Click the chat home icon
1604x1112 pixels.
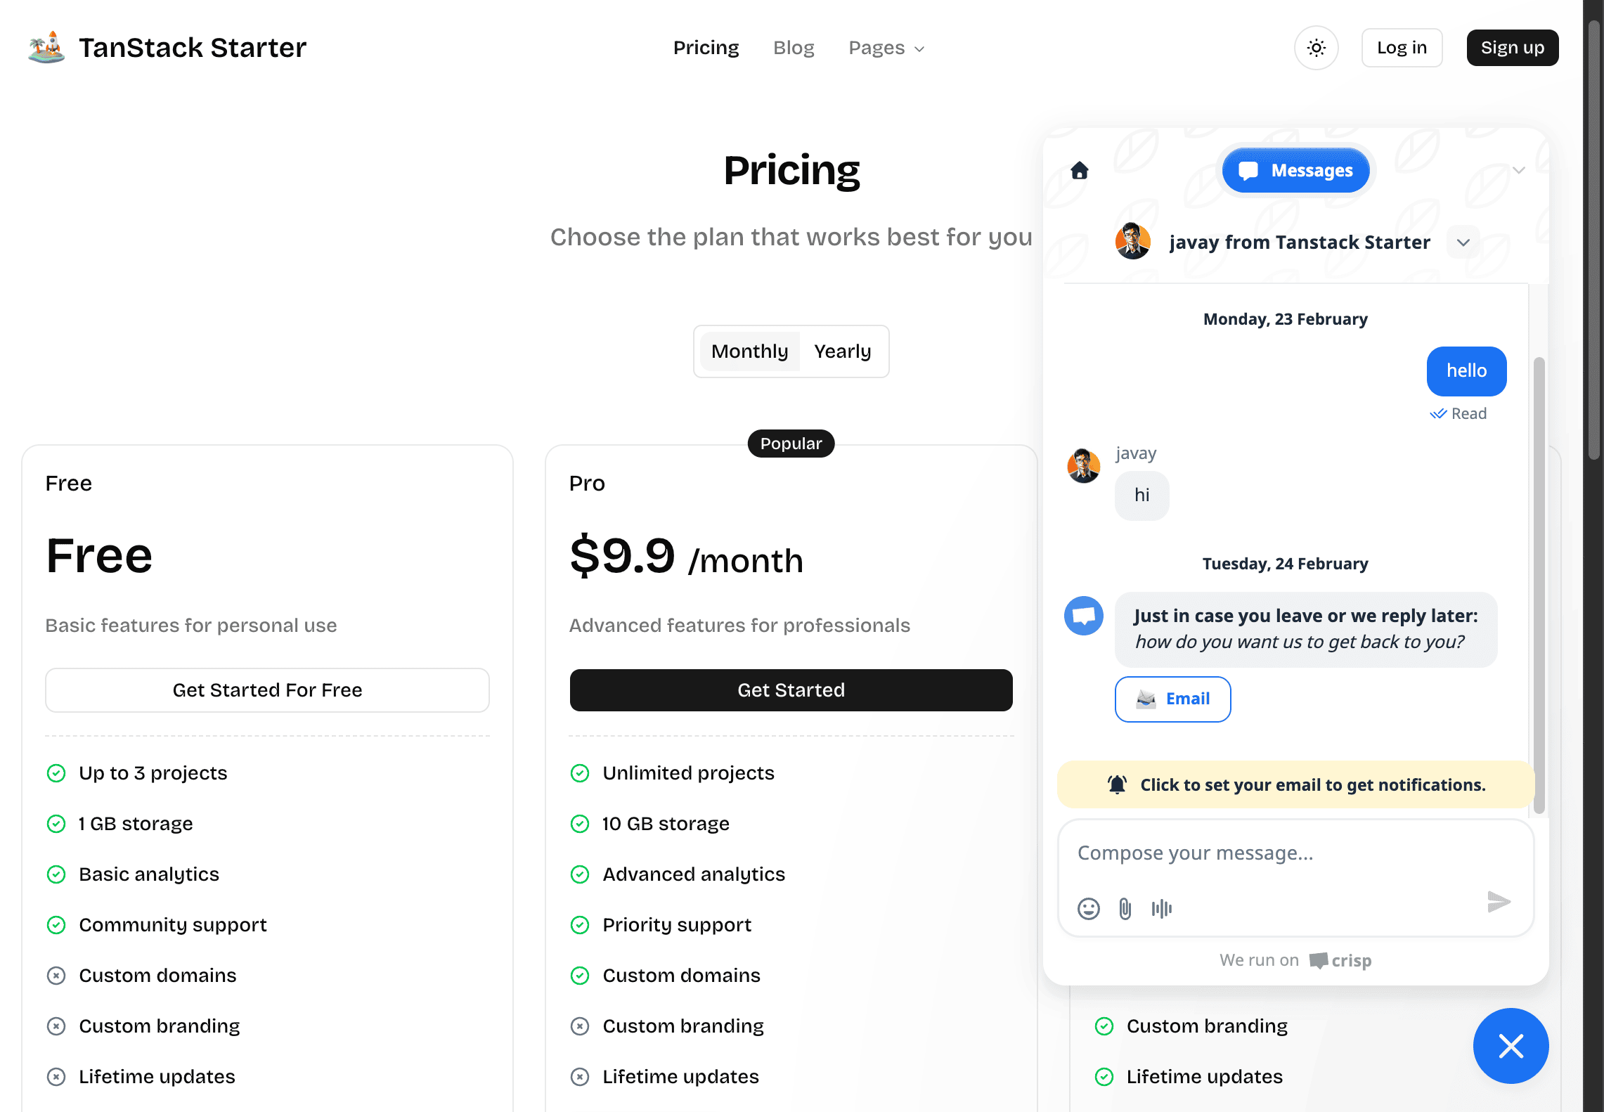pyautogui.click(x=1080, y=171)
